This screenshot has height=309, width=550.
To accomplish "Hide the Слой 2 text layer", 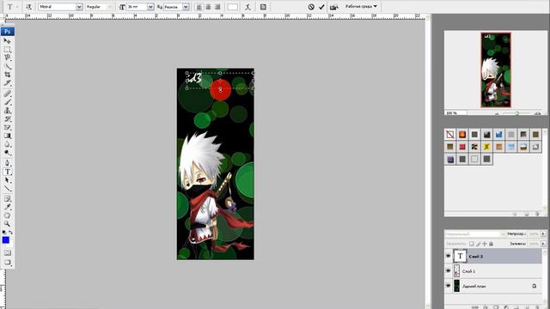I will (x=448, y=256).
